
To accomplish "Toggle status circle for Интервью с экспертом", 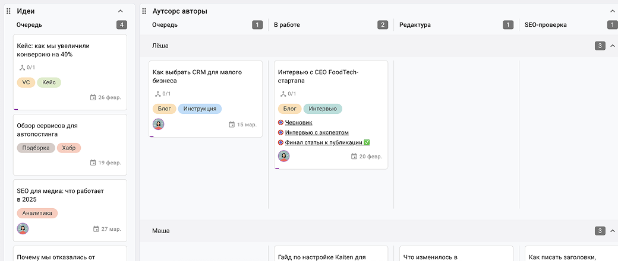I will click(280, 133).
